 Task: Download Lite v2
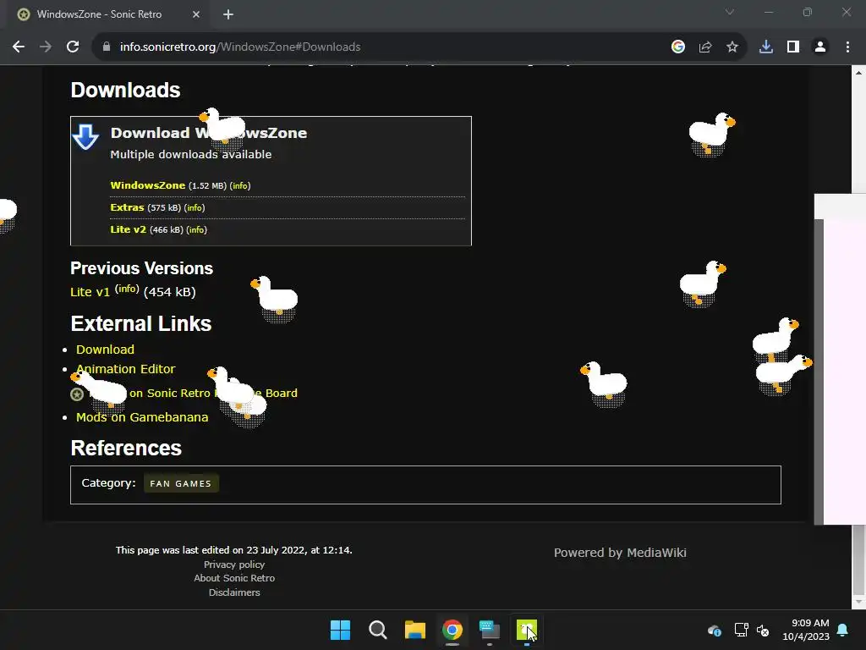129,229
